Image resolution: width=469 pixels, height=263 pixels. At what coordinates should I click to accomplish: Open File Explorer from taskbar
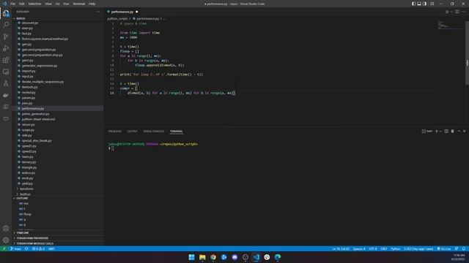coord(202,257)
